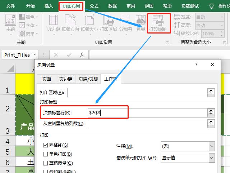Collapse dialog via 打印区域 range selector arrow
The height and width of the screenshot is (173, 230).
coord(211,92)
